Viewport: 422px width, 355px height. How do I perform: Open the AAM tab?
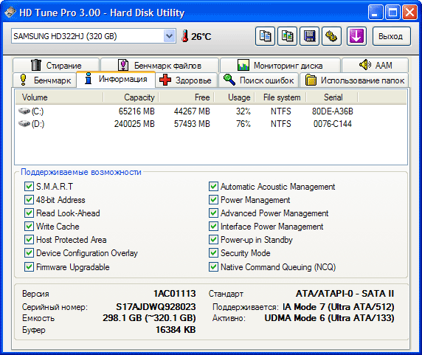(x=376, y=65)
